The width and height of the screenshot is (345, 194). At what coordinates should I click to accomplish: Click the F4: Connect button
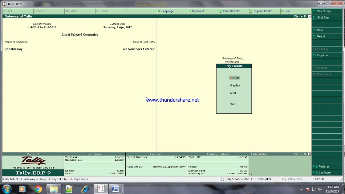(327, 68)
